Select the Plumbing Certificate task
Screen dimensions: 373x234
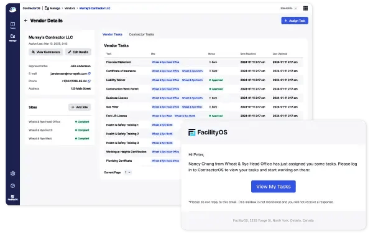point(119,161)
